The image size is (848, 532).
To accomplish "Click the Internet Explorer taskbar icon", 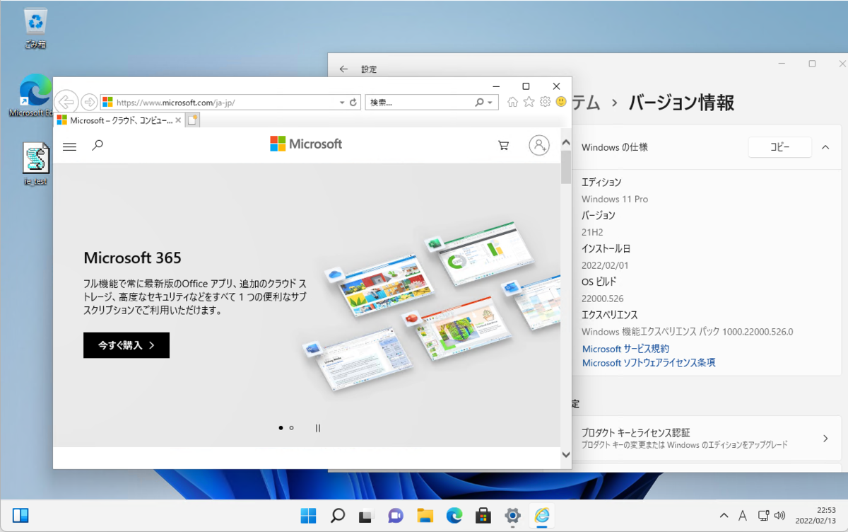I will pyautogui.click(x=542, y=515).
